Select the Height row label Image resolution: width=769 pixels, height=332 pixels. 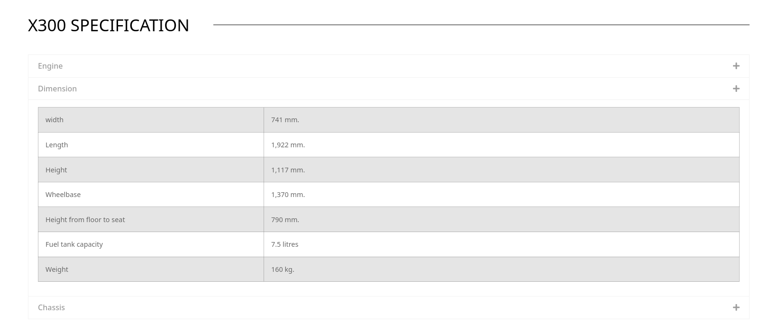click(x=56, y=170)
